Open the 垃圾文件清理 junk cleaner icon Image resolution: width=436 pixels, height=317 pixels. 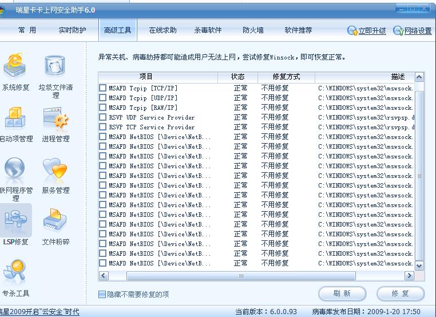(x=55, y=66)
